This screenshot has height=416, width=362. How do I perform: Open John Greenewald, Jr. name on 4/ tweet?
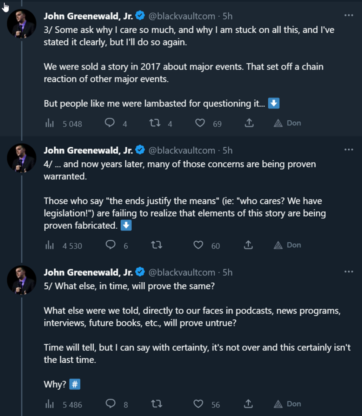88,150
